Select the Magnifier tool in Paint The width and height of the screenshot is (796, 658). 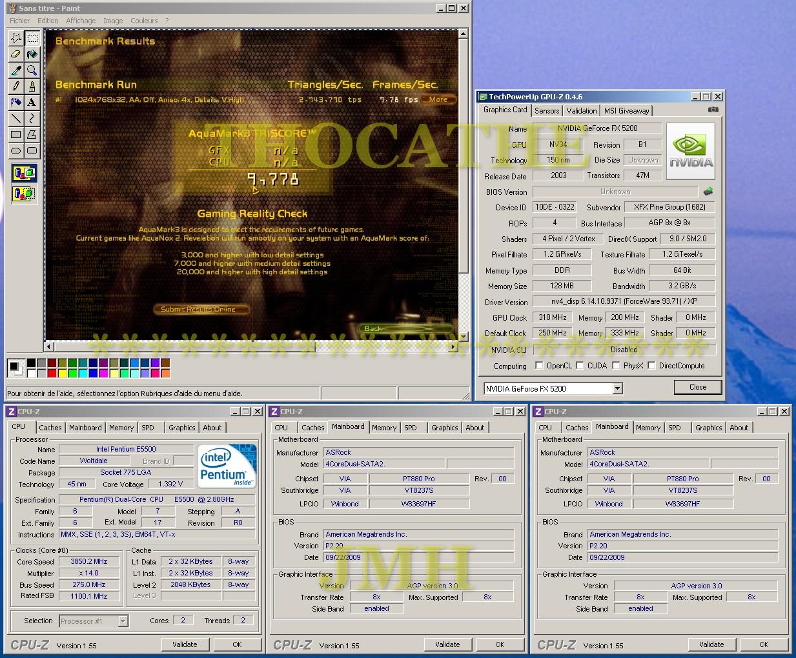[32, 70]
